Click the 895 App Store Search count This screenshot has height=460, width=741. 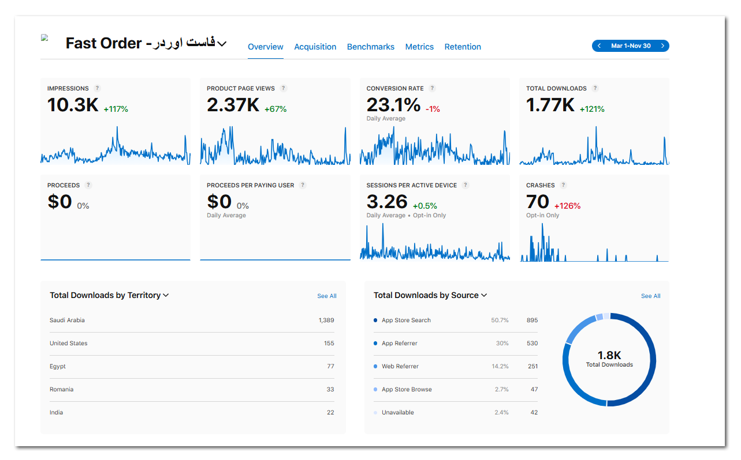532,321
